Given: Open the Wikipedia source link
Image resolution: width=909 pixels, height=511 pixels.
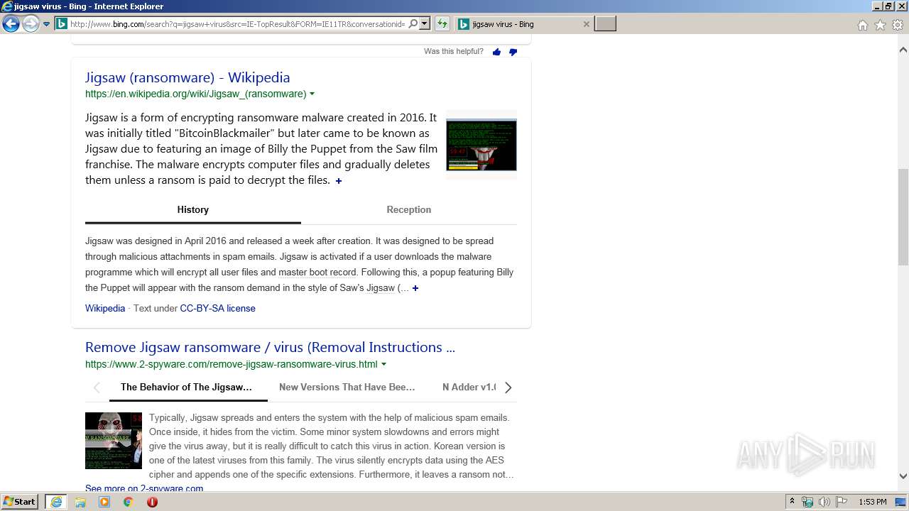Looking at the screenshot, I should click(x=105, y=308).
